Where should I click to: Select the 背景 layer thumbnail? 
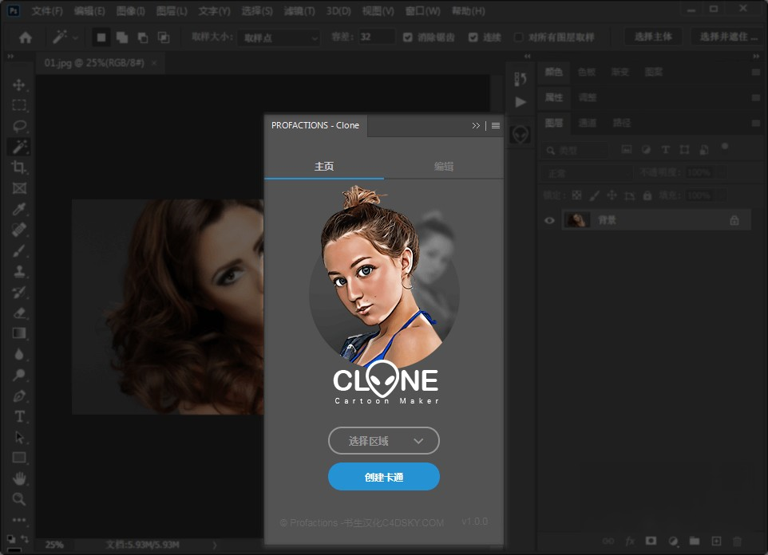576,220
